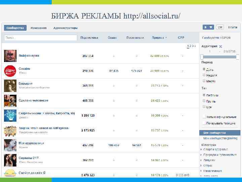Switch to the Изменения tab
242x182 pixels.
[38, 28]
